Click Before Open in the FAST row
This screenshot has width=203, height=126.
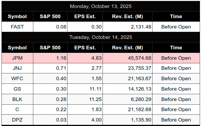click(x=176, y=27)
